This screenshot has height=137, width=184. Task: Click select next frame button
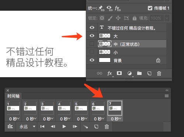pyautogui.click(x=75, y=126)
